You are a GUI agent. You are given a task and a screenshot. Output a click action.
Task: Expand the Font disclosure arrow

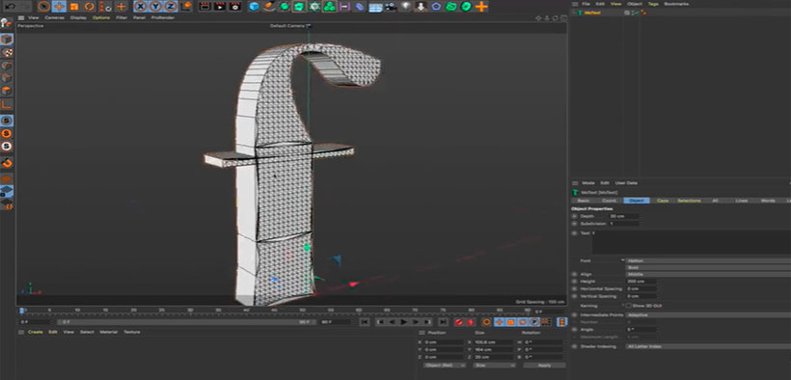pyautogui.click(x=623, y=260)
